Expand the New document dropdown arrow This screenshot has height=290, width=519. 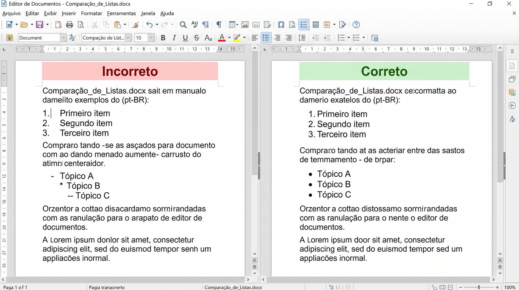coord(16,25)
